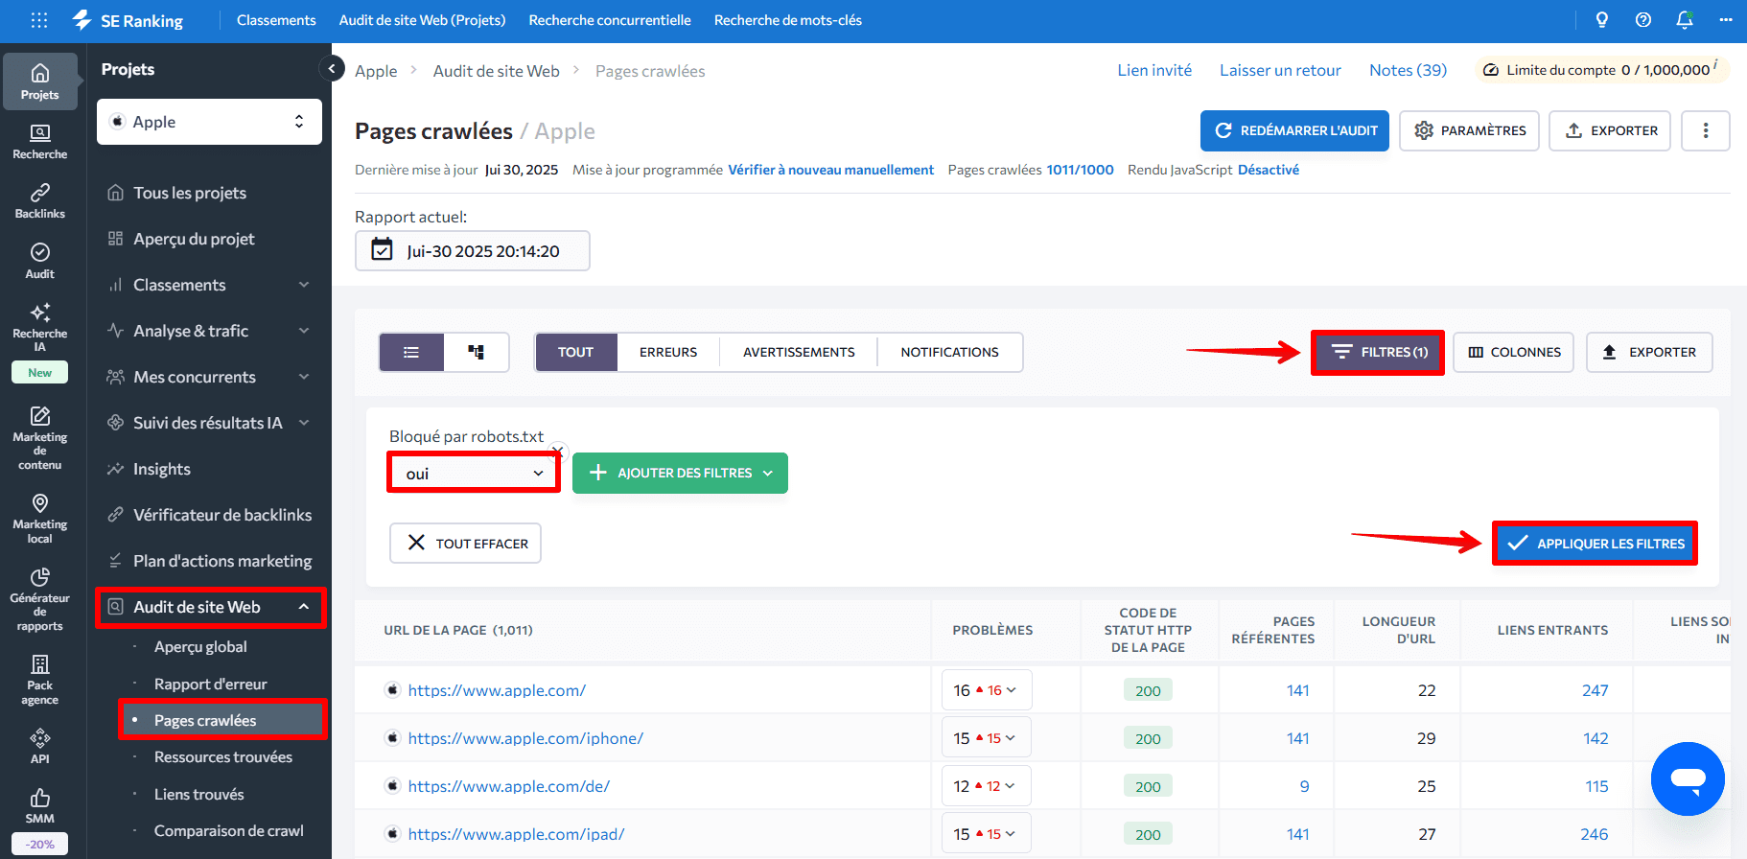Click the Désactivé JavaScript rendering link
Screen dimensions: 1747x859
pyautogui.click(x=1269, y=170)
